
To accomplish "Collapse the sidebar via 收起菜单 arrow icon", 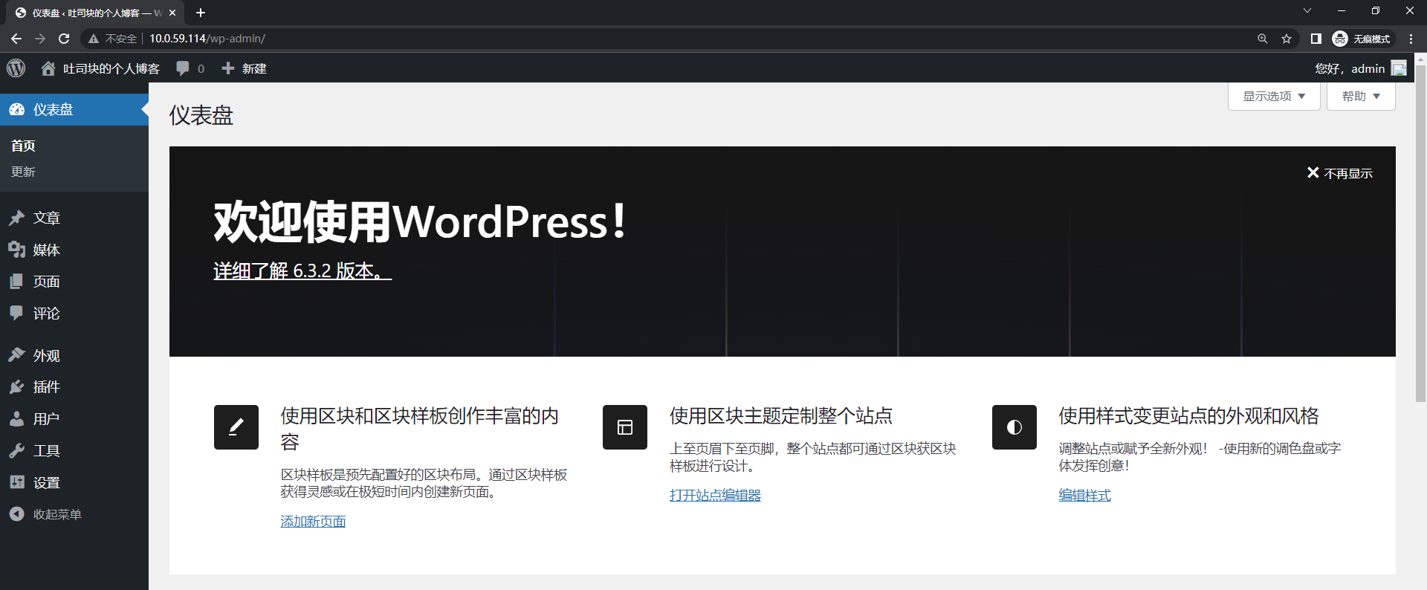I will [x=17, y=514].
